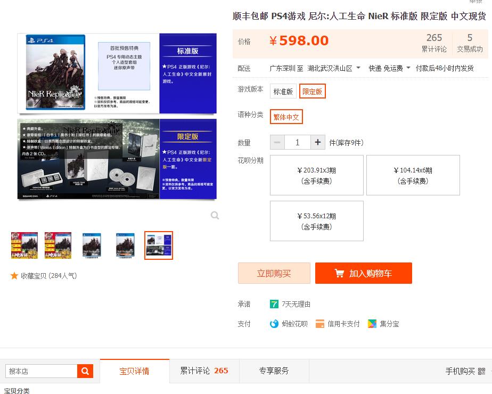This screenshot has width=492, height=394.
Task: Select the 限定版 game version
Action: (x=312, y=91)
